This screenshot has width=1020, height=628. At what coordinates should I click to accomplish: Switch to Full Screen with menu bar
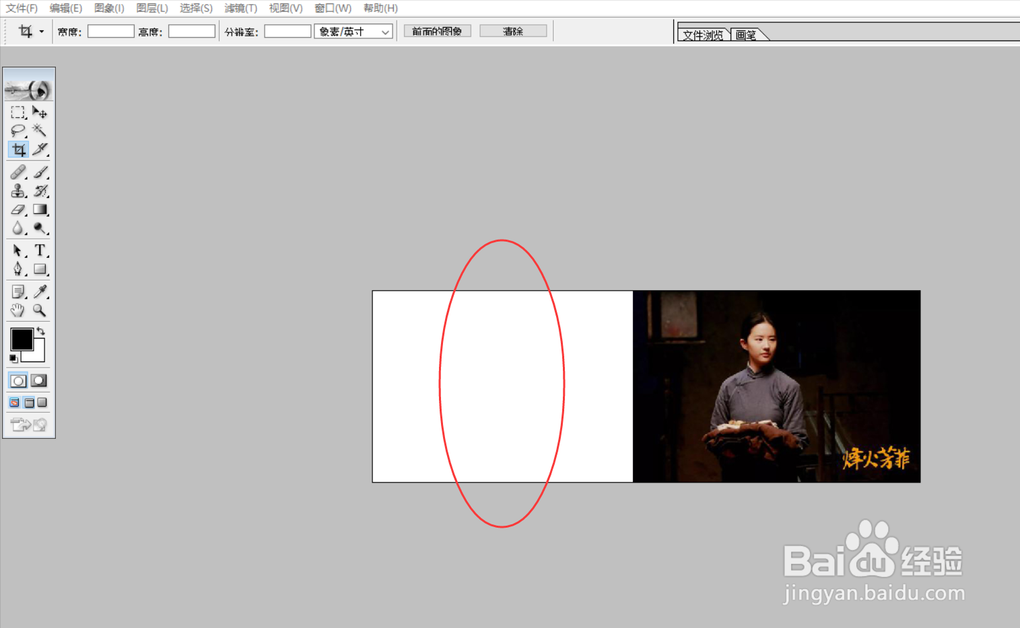point(29,403)
